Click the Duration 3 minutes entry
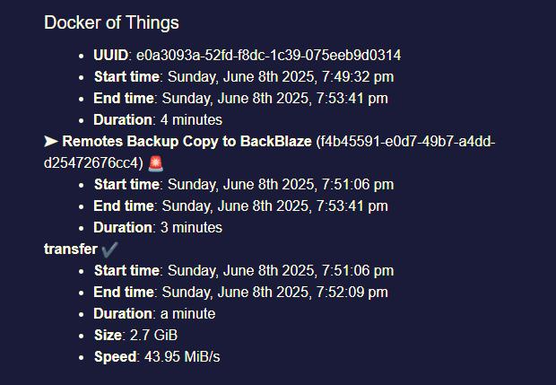556x385 pixels. coord(158,227)
